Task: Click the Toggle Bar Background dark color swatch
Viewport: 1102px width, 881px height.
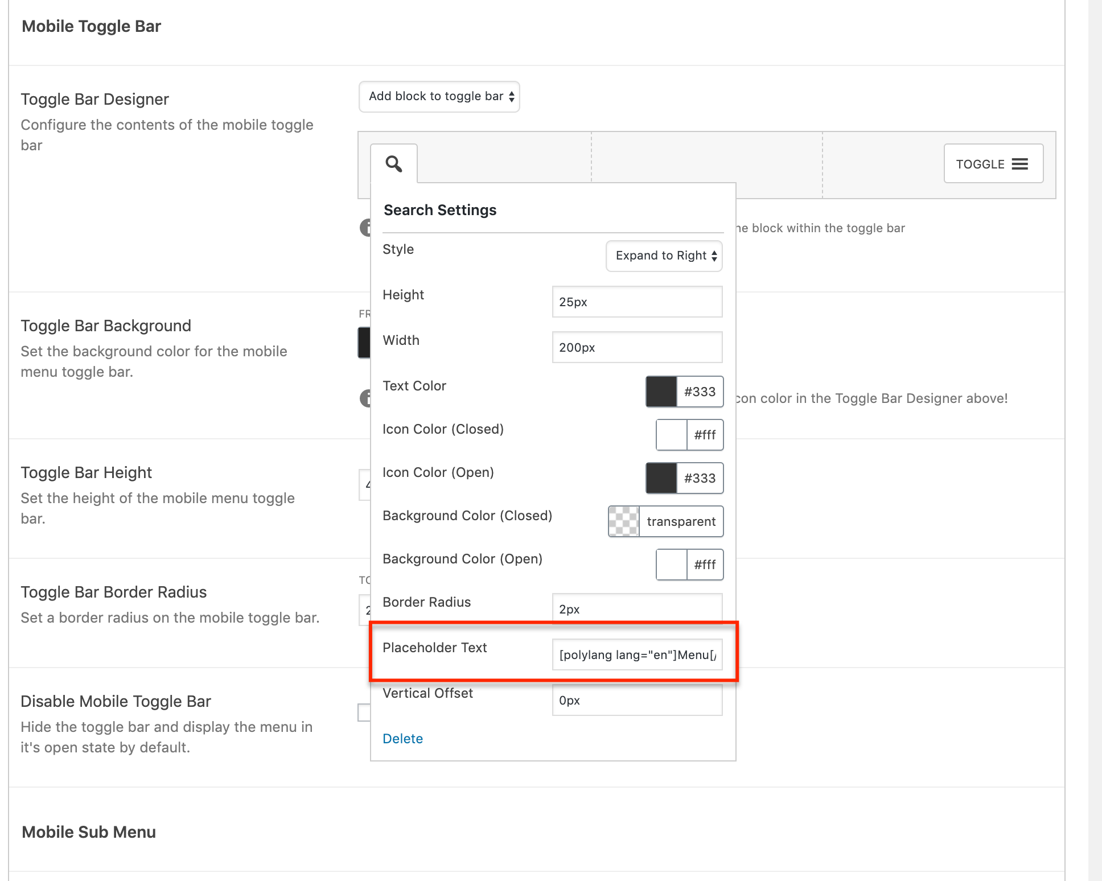Action: pos(364,343)
